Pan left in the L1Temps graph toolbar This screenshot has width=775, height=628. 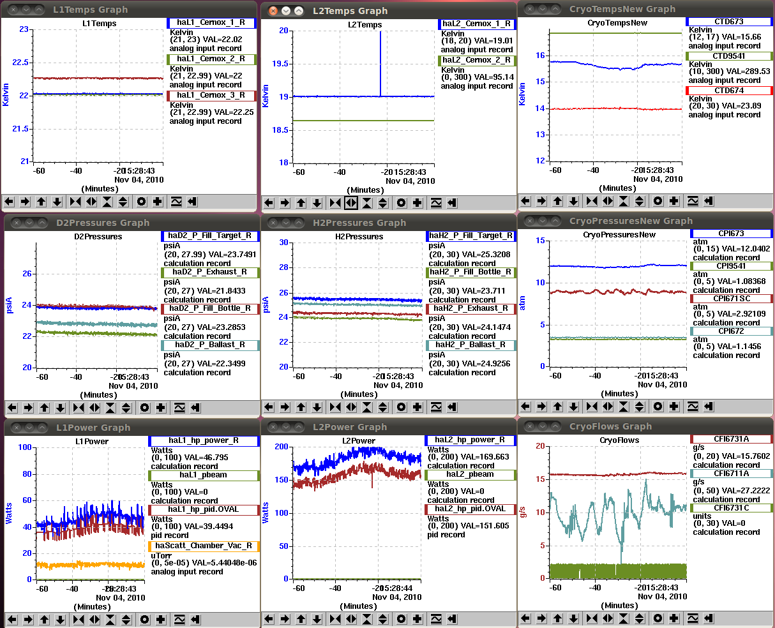coord(10,202)
